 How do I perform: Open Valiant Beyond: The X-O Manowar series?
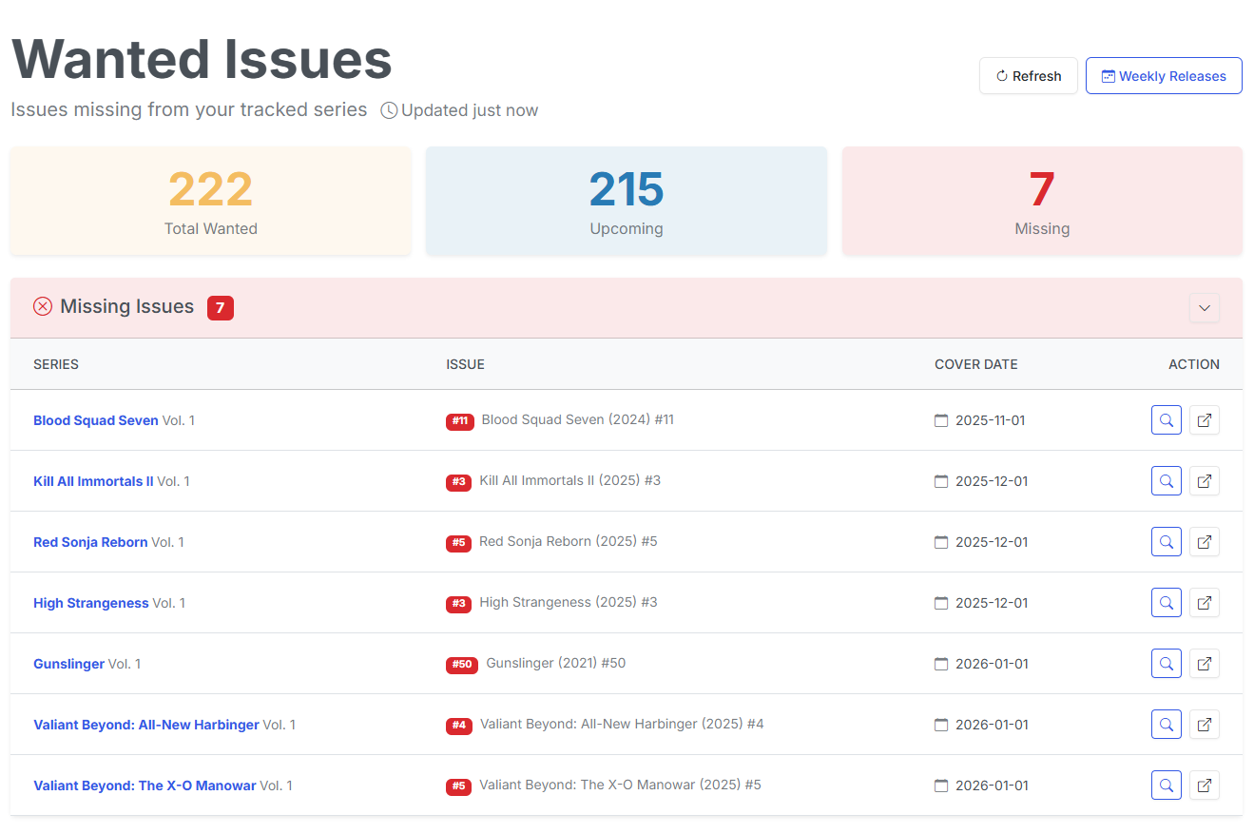click(145, 786)
